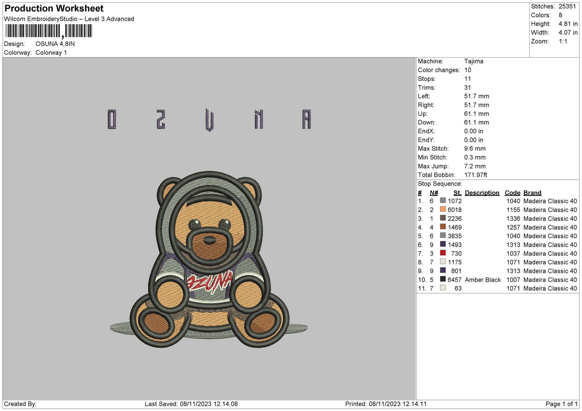Click the Width value '4.07 in'
The height and width of the screenshot is (411, 582).
pyautogui.click(x=568, y=32)
